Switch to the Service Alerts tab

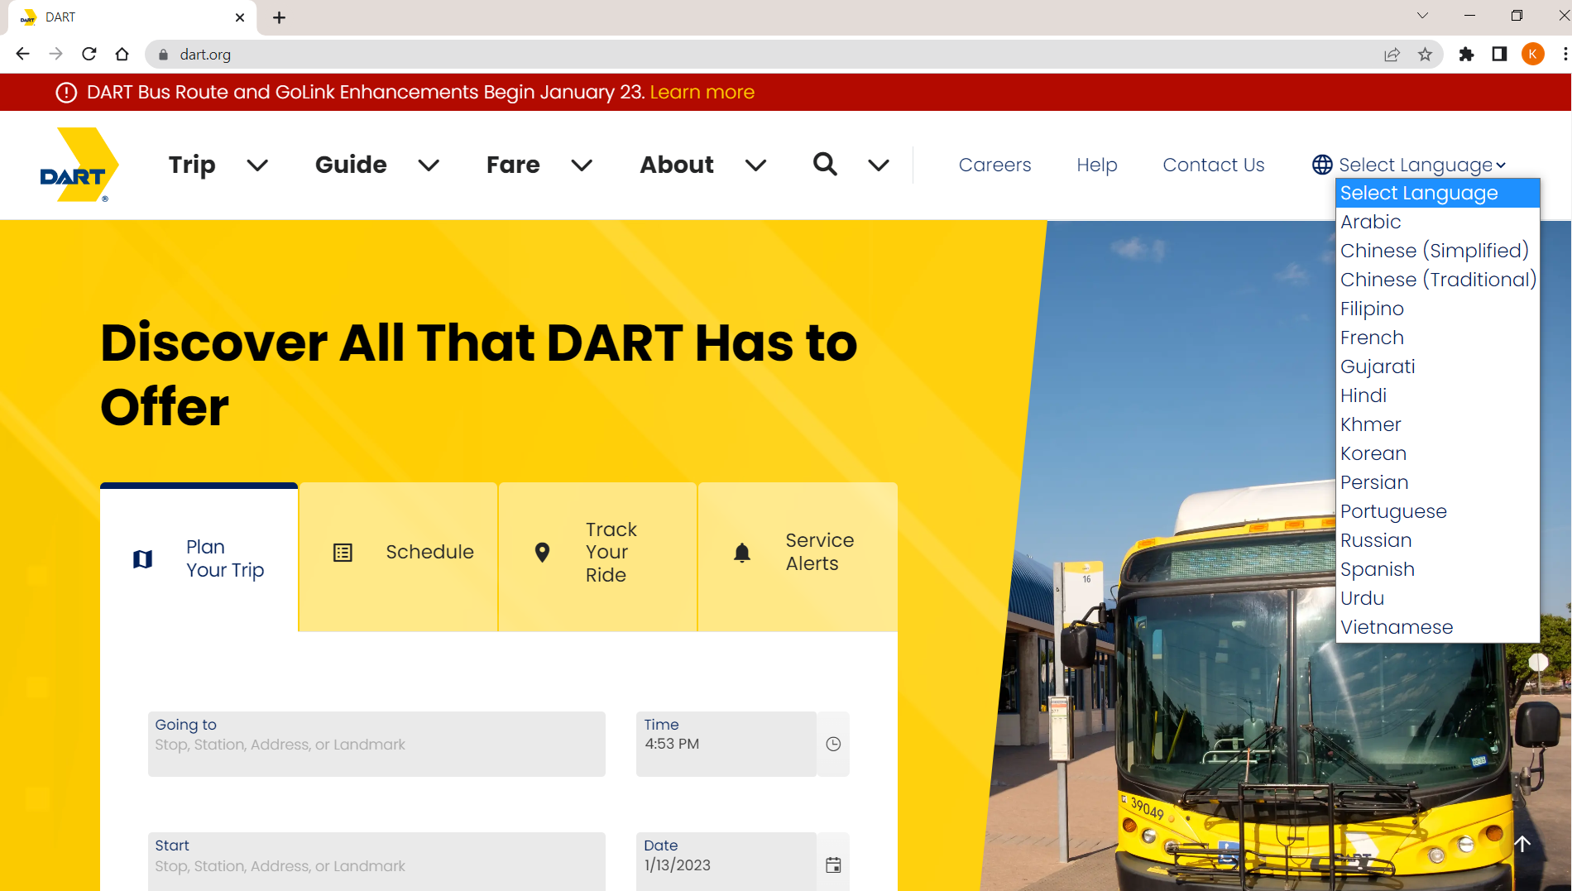tap(798, 553)
